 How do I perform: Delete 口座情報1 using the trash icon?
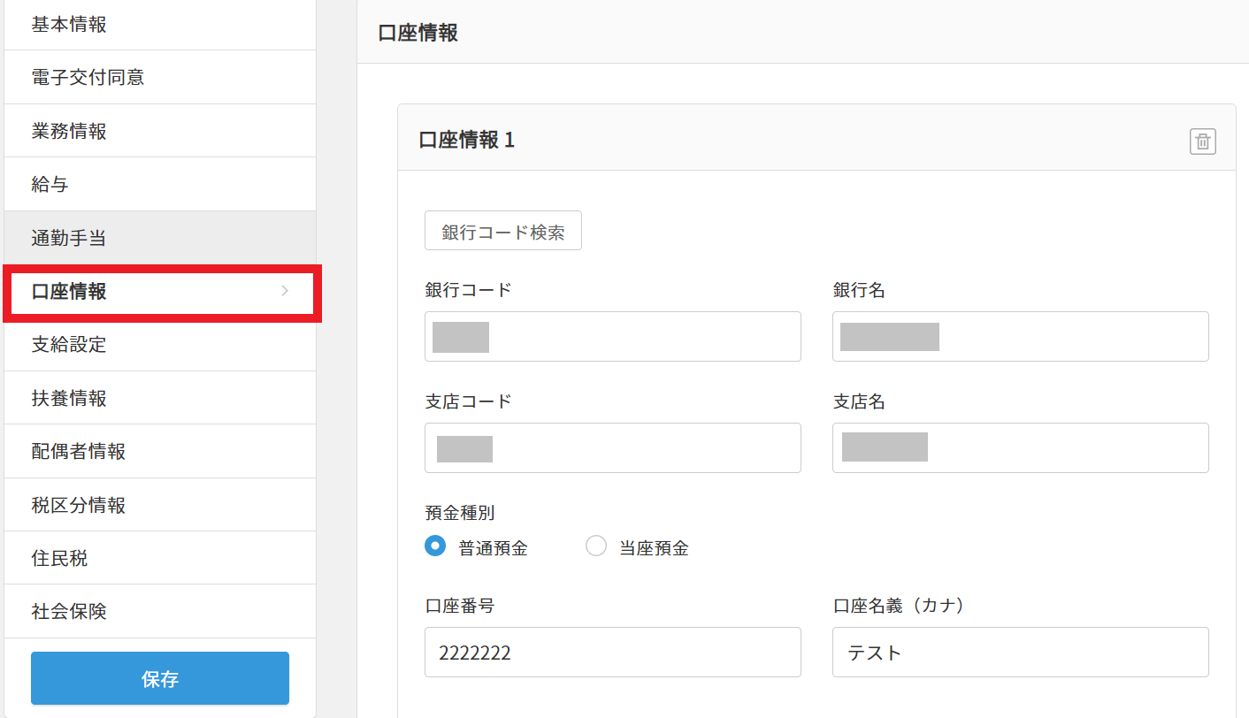point(1202,141)
